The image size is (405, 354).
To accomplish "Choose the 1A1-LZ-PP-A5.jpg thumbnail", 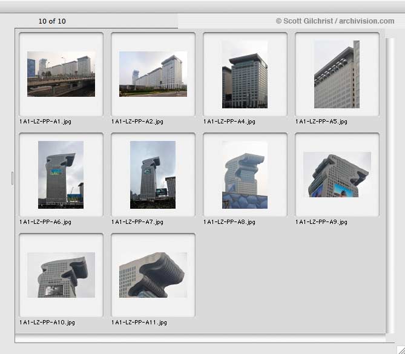I will (337, 74).
